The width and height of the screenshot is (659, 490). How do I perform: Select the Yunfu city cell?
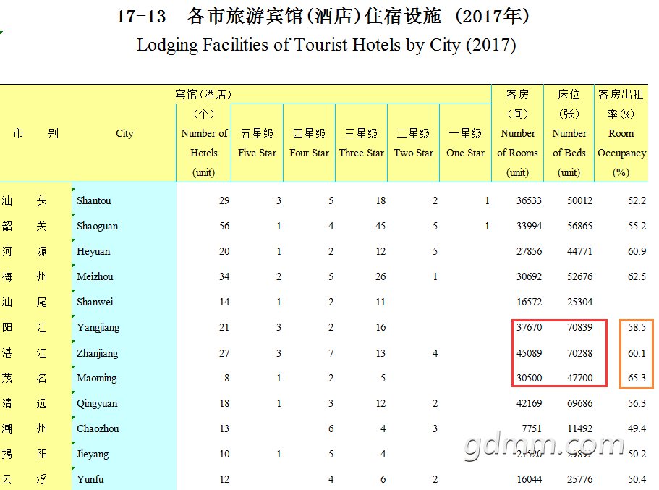(x=124, y=478)
